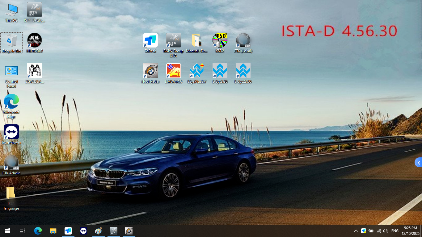
Task: Select the iTool Radar desktop icon
Action: click(x=150, y=71)
